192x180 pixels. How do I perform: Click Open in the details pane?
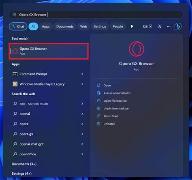(x=107, y=86)
